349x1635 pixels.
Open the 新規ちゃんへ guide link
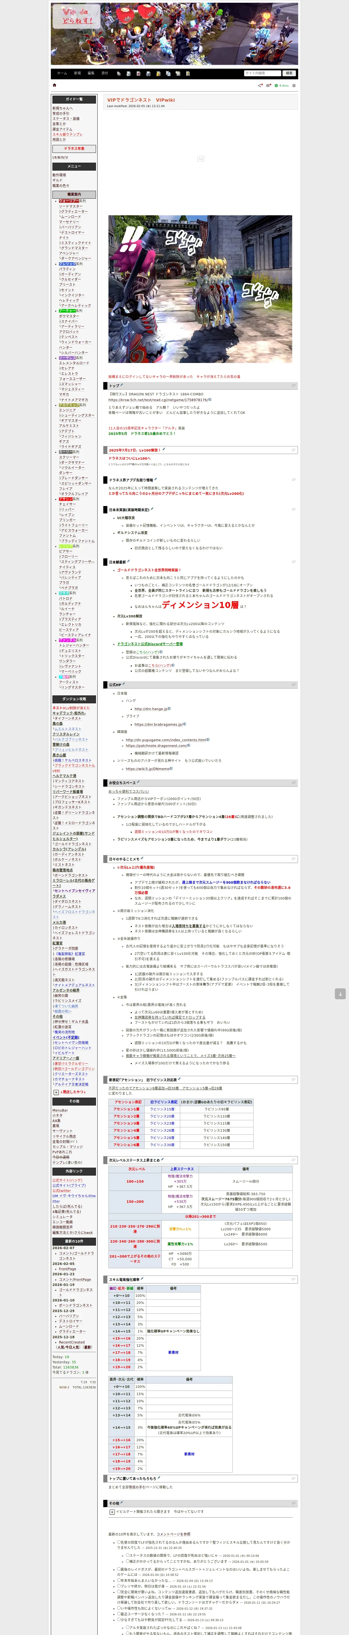click(63, 108)
